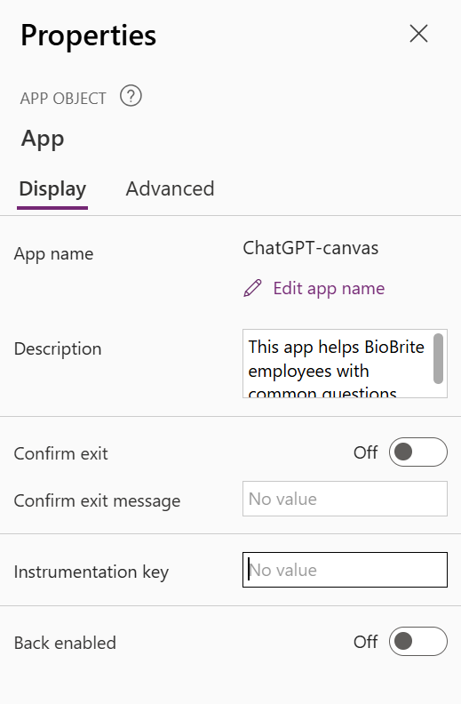Screen dimensions: 461x704
Task: Click into the Instrumentation key field
Action: (x=345, y=570)
